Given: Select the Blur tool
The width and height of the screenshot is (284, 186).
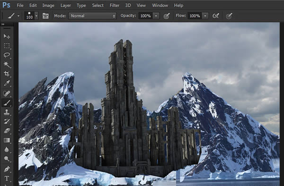Looking at the screenshot, I should point(7,150).
